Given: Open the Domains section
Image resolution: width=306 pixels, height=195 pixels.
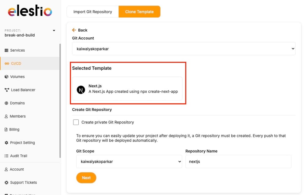Looking at the screenshot, I should (x=17, y=103).
